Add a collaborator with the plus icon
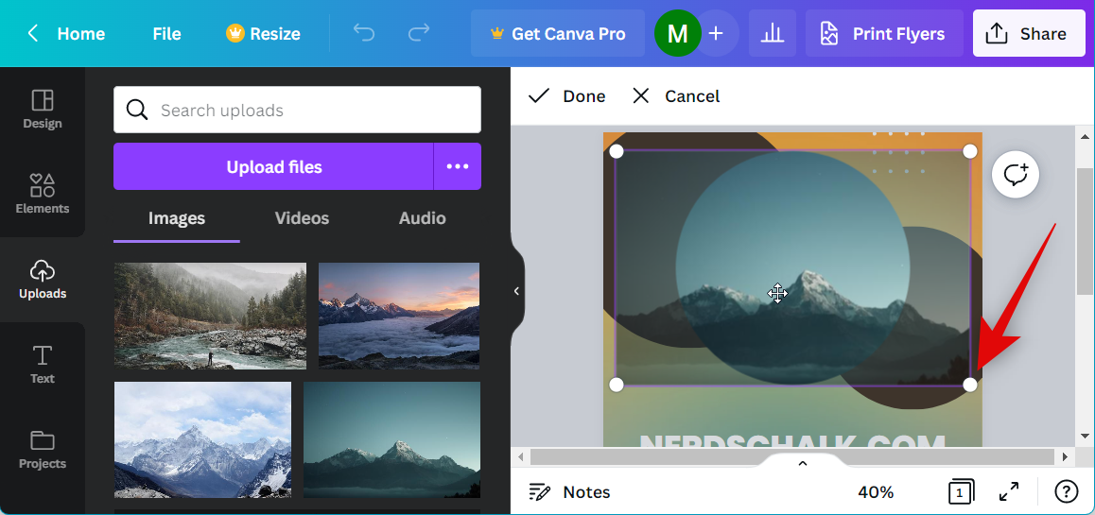Image resolution: width=1095 pixels, height=515 pixels. 716,34
